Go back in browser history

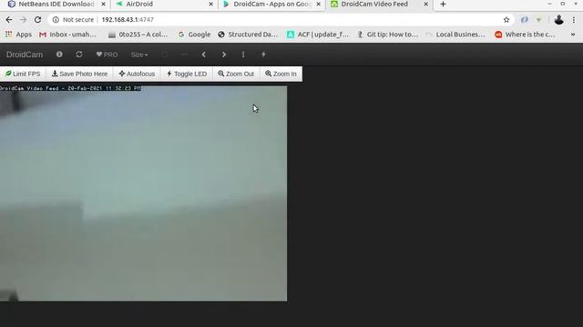coord(9,20)
